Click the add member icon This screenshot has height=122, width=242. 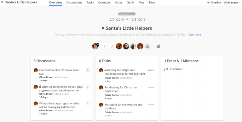click(147, 46)
